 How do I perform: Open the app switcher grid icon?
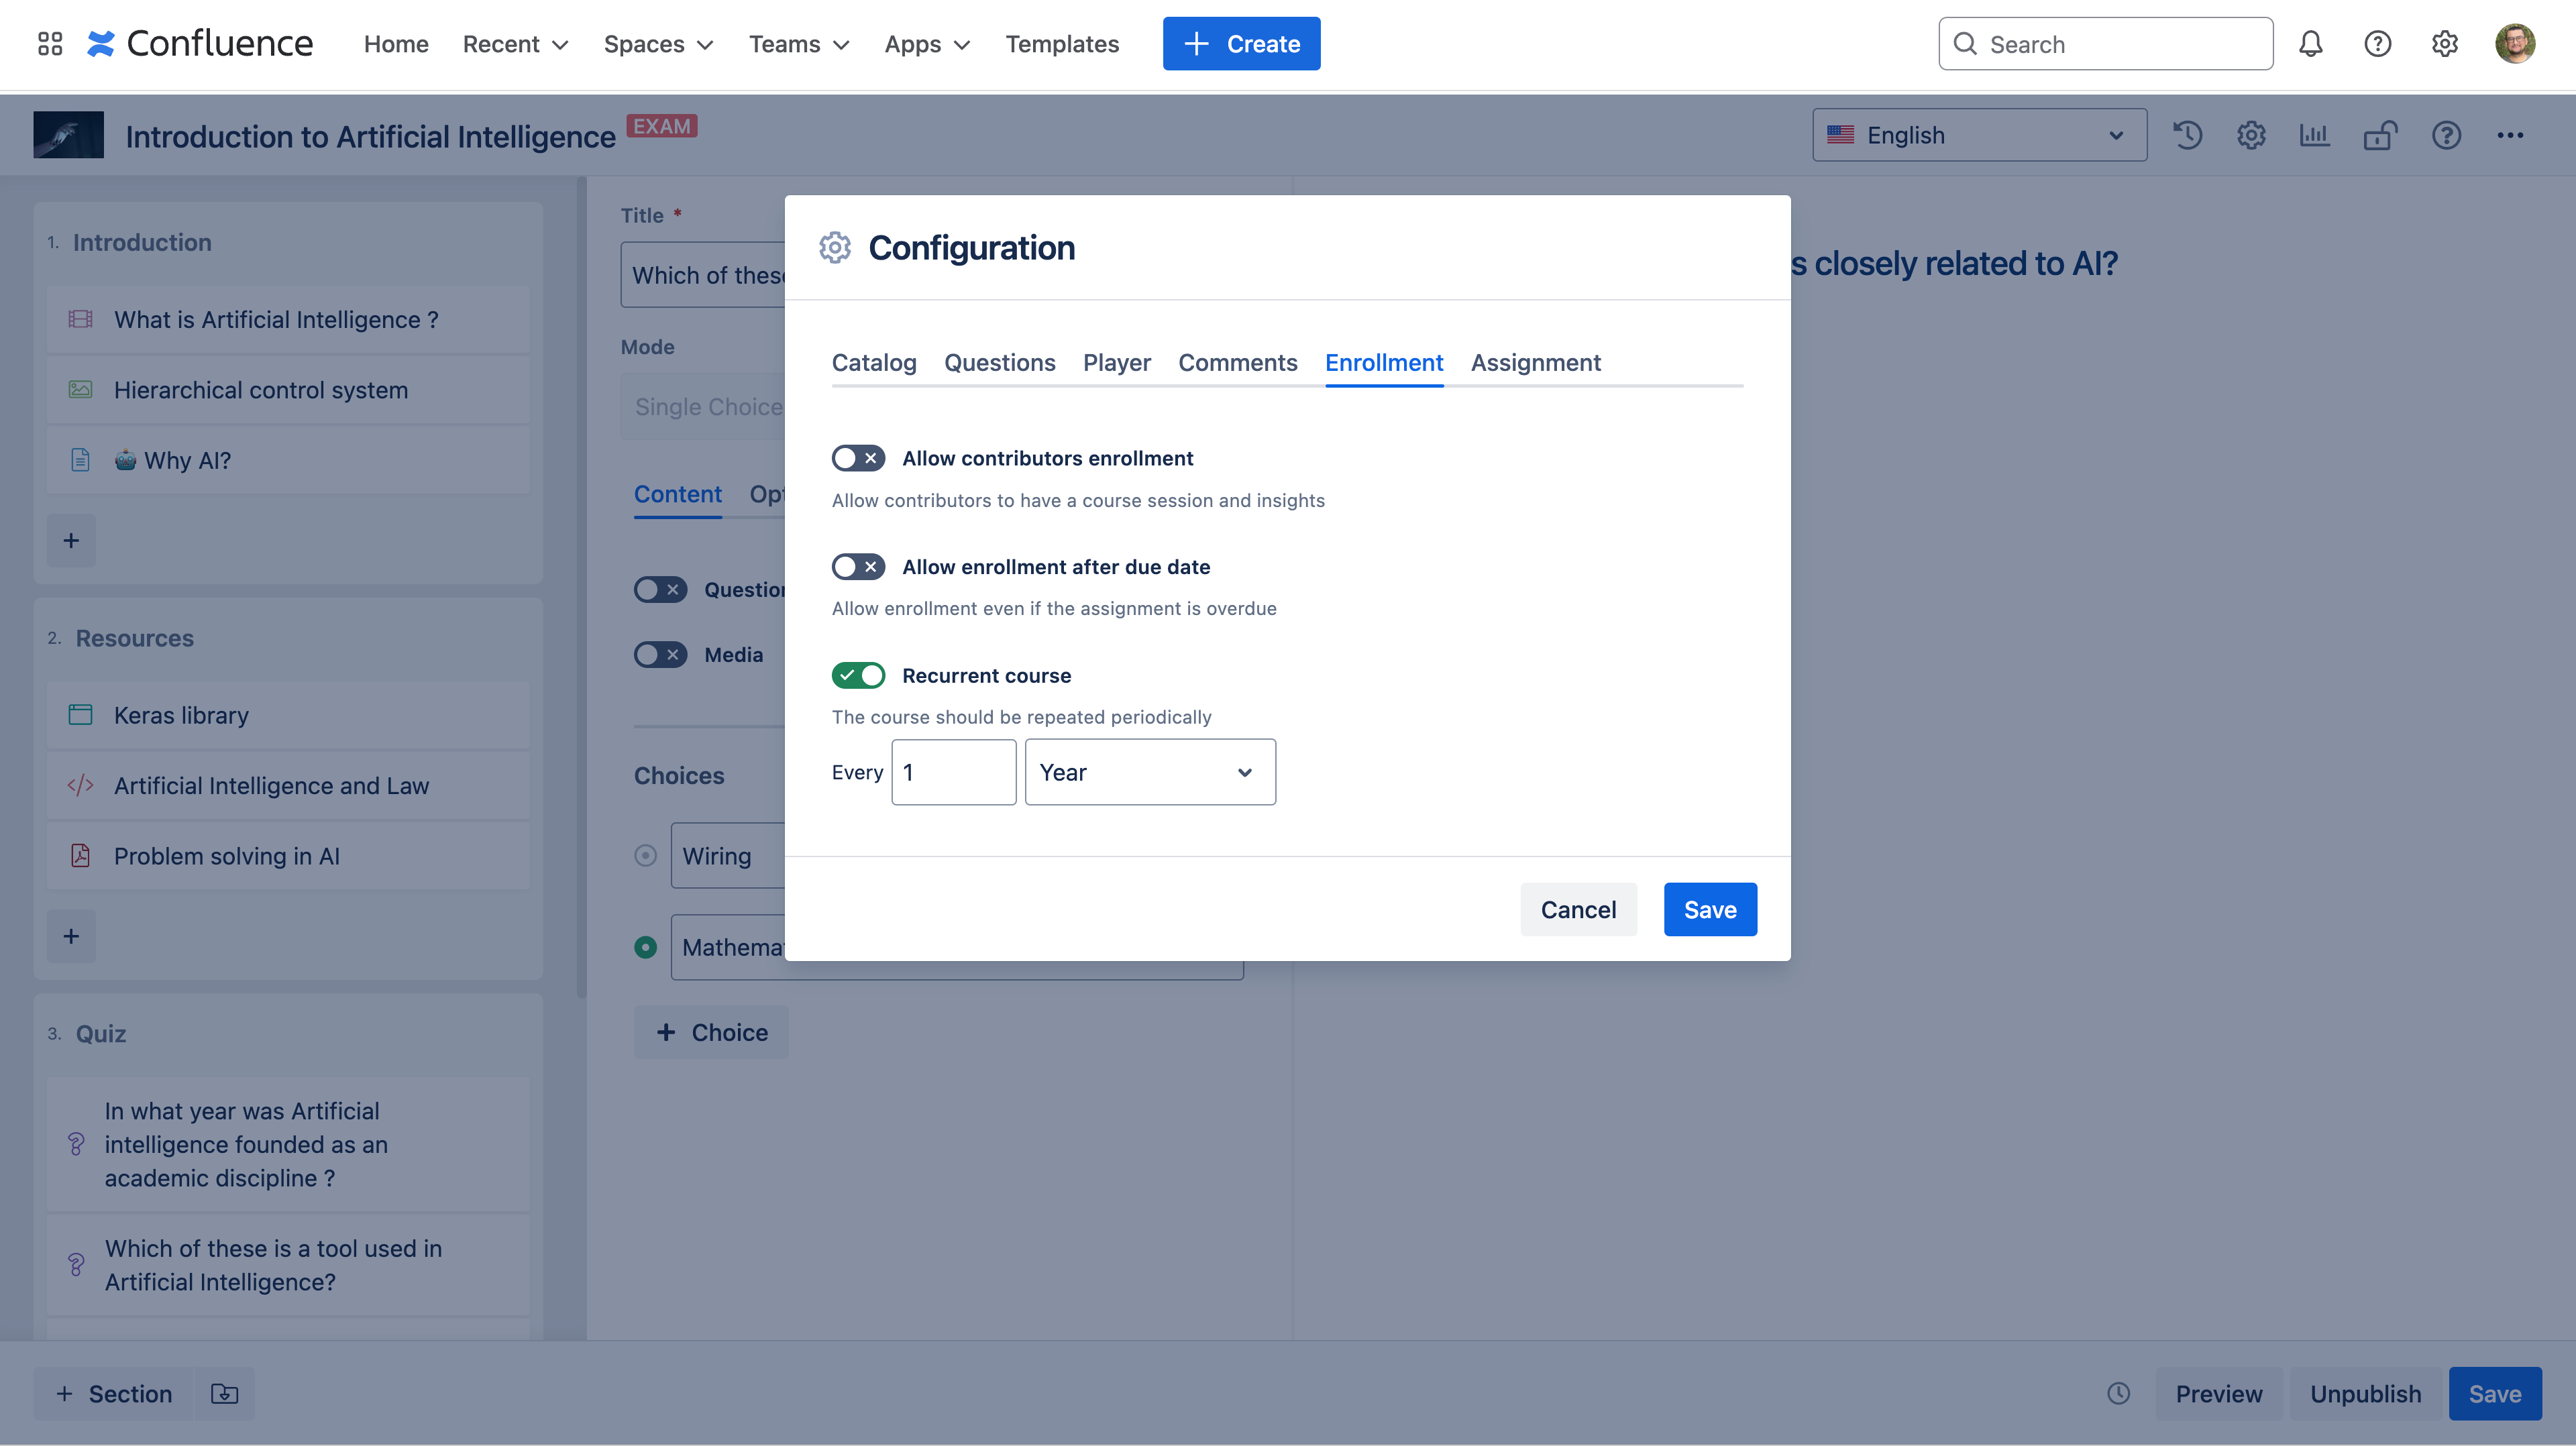point(50,44)
